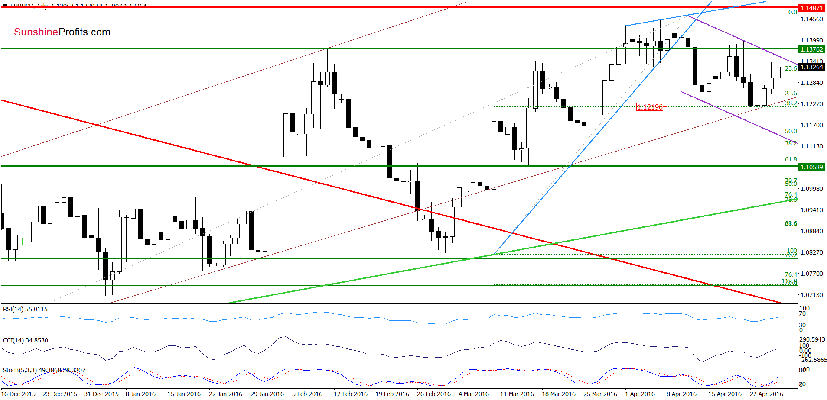The width and height of the screenshot is (827, 400).
Task: Click the 15 Jan 2016 date label
Action: tap(184, 394)
